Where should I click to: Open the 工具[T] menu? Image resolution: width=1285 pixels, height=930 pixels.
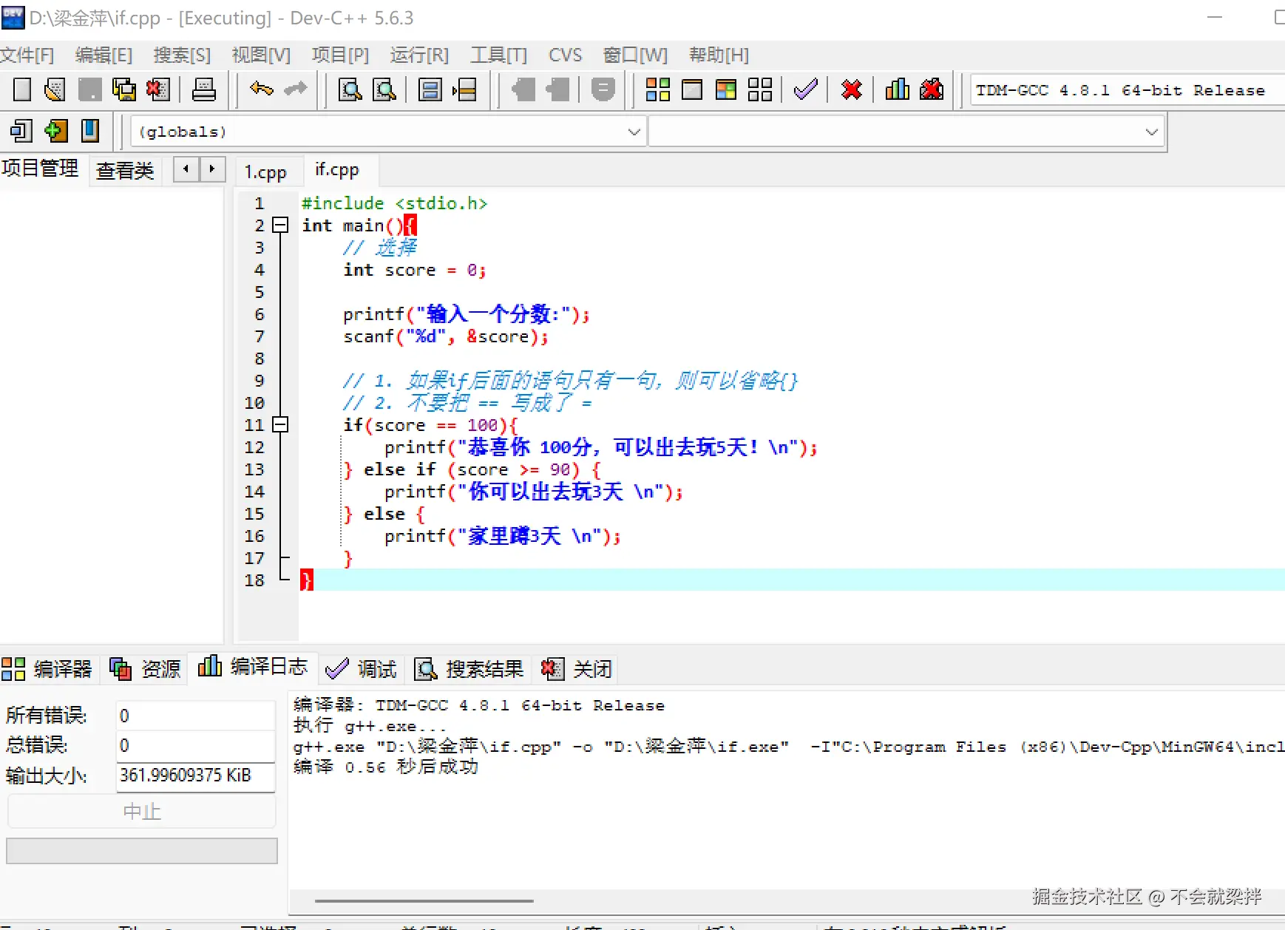point(499,55)
